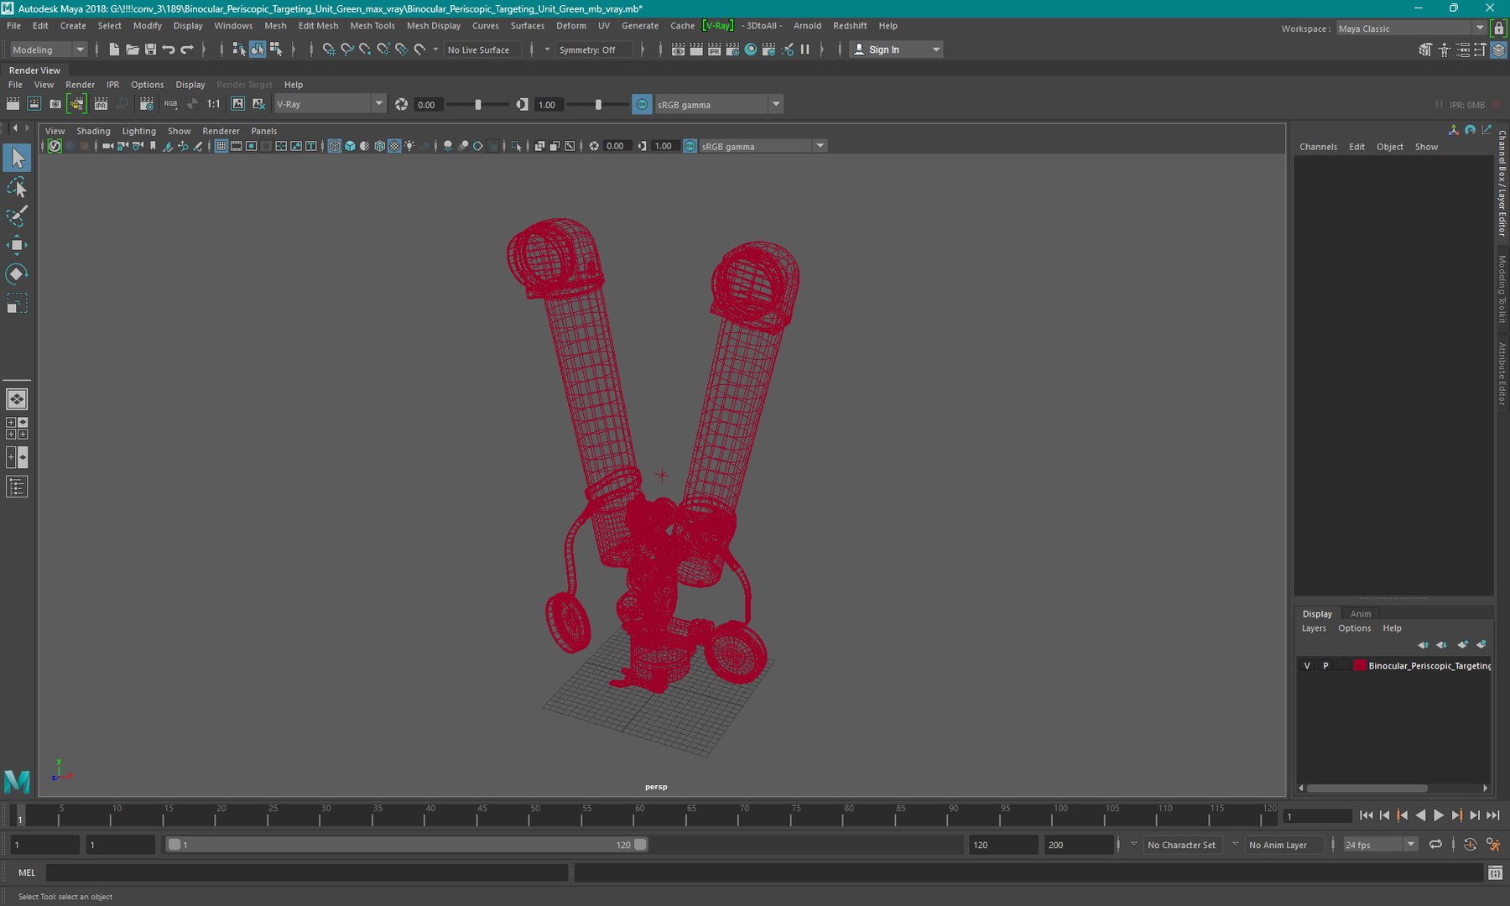Pick the Paint Selection tool
Viewport: 1510px width, 906px height.
click(x=17, y=216)
